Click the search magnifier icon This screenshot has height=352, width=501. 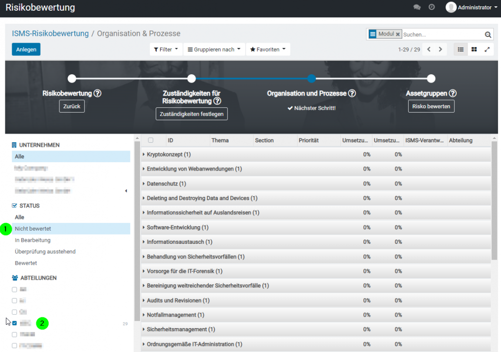[488, 34]
